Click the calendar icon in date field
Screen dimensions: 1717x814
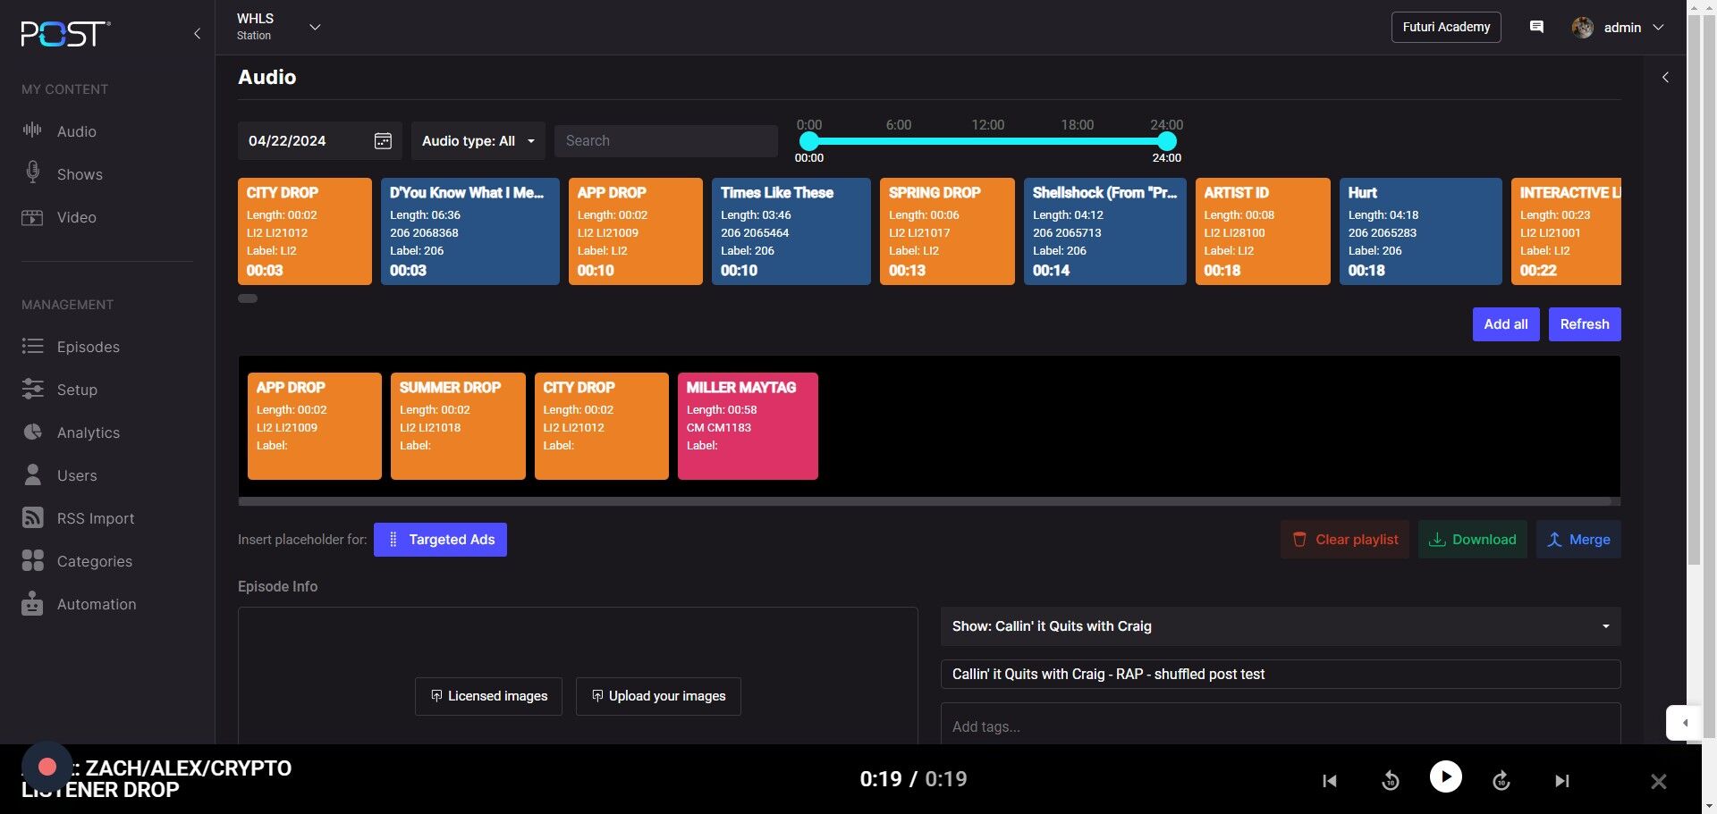tap(383, 141)
